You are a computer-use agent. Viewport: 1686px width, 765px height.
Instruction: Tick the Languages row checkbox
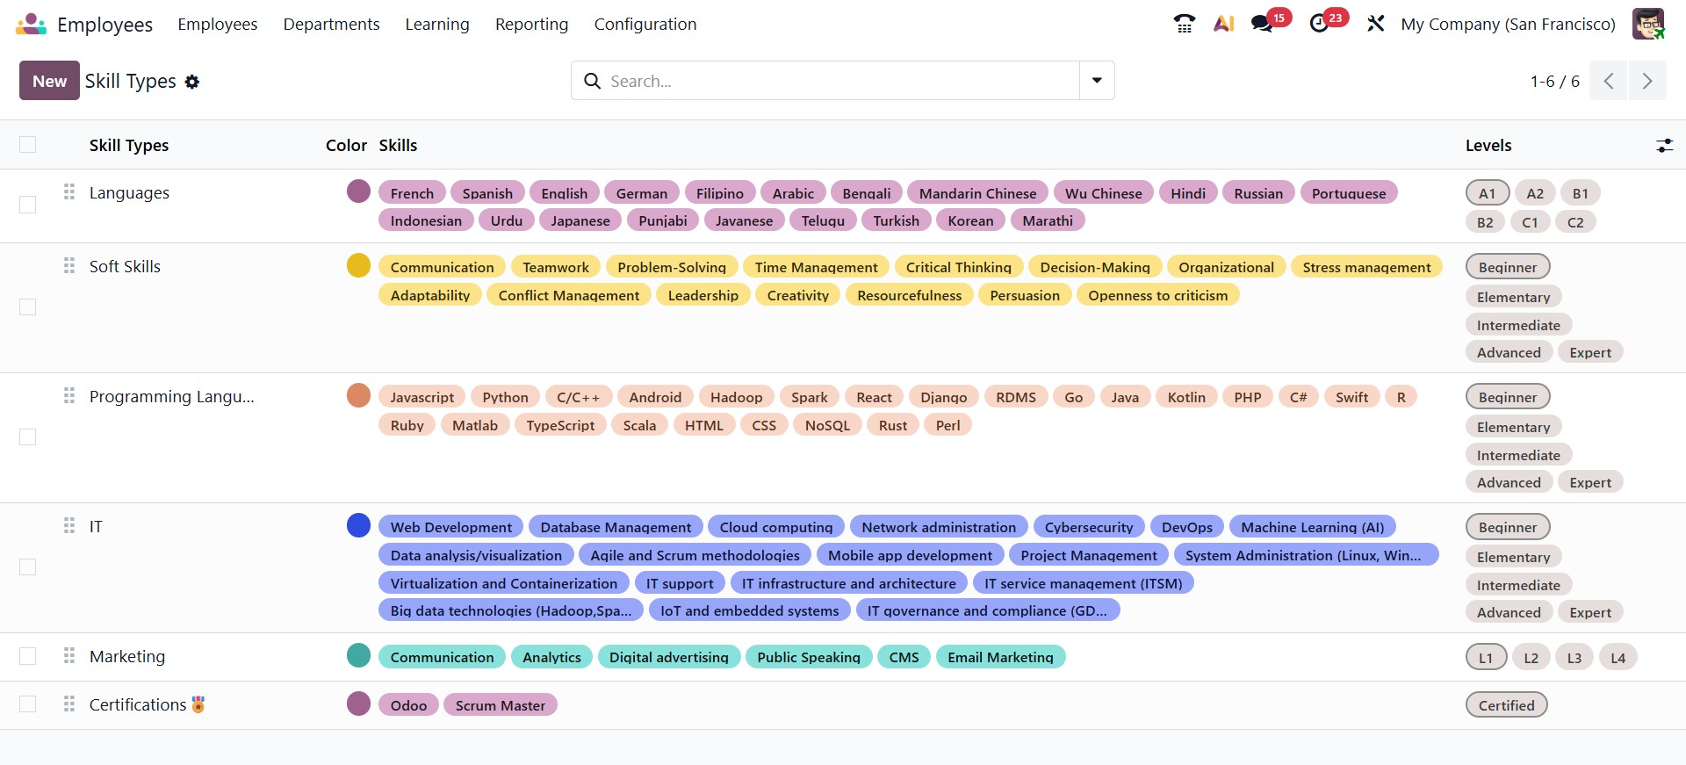pyautogui.click(x=28, y=205)
